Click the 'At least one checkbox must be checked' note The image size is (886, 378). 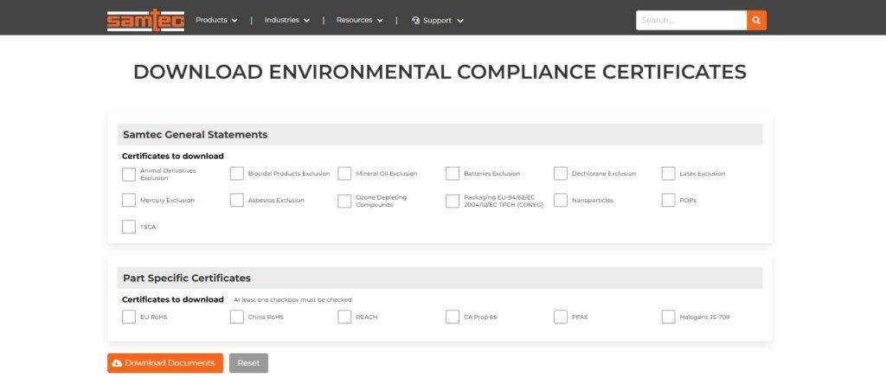pyautogui.click(x=293, y=300)
